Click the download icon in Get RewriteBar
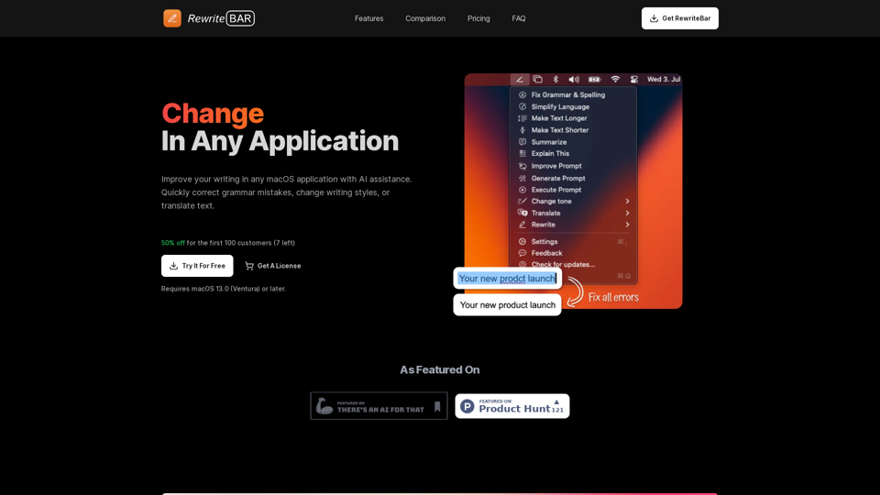 coord(654,18)
